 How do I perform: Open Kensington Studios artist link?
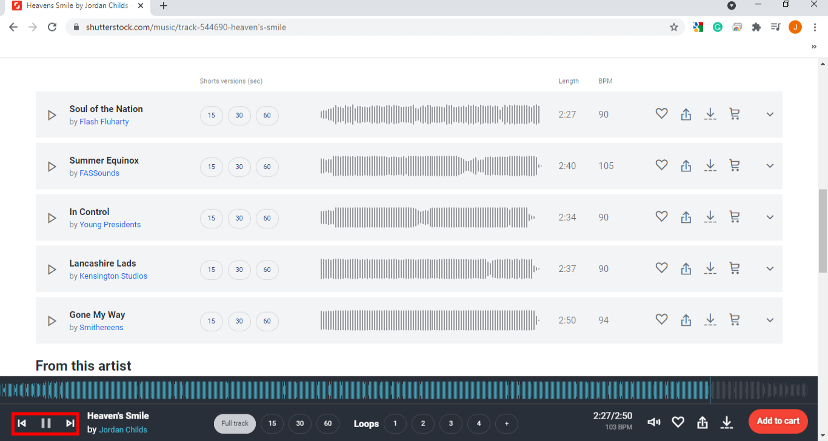pos(113,276)
